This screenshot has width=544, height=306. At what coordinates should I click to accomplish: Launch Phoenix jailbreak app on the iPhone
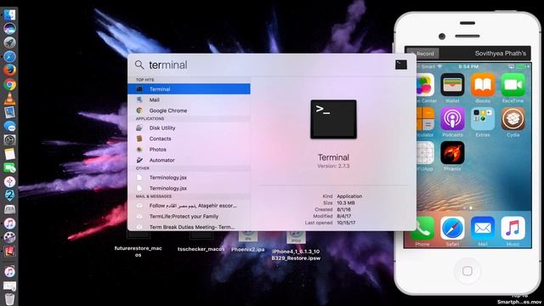[452, 153]
